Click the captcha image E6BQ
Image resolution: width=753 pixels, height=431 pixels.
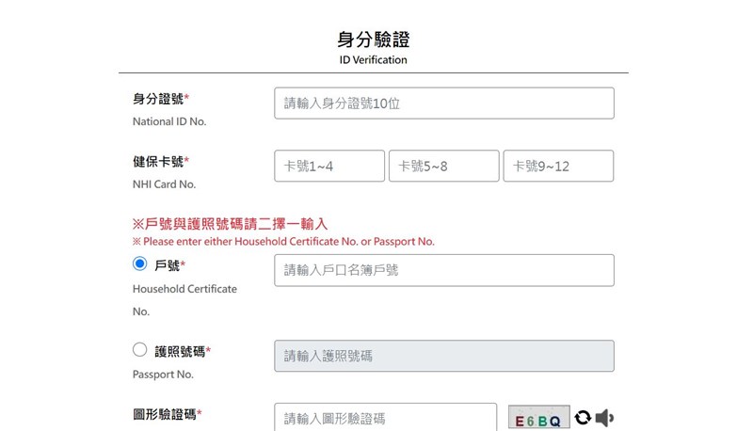click(x=538, y=419)
